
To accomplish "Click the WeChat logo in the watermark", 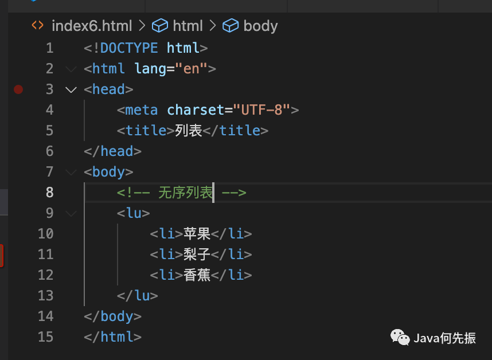I will 400,338.
